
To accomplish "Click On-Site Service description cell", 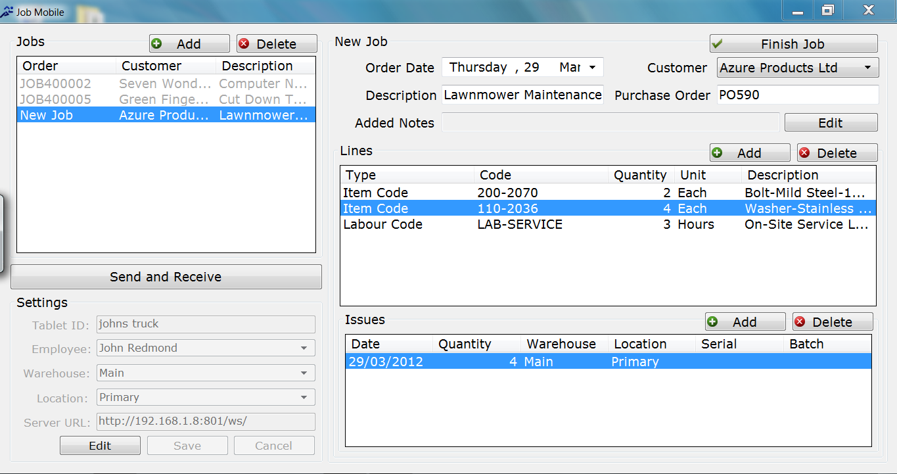I will 809,224.
